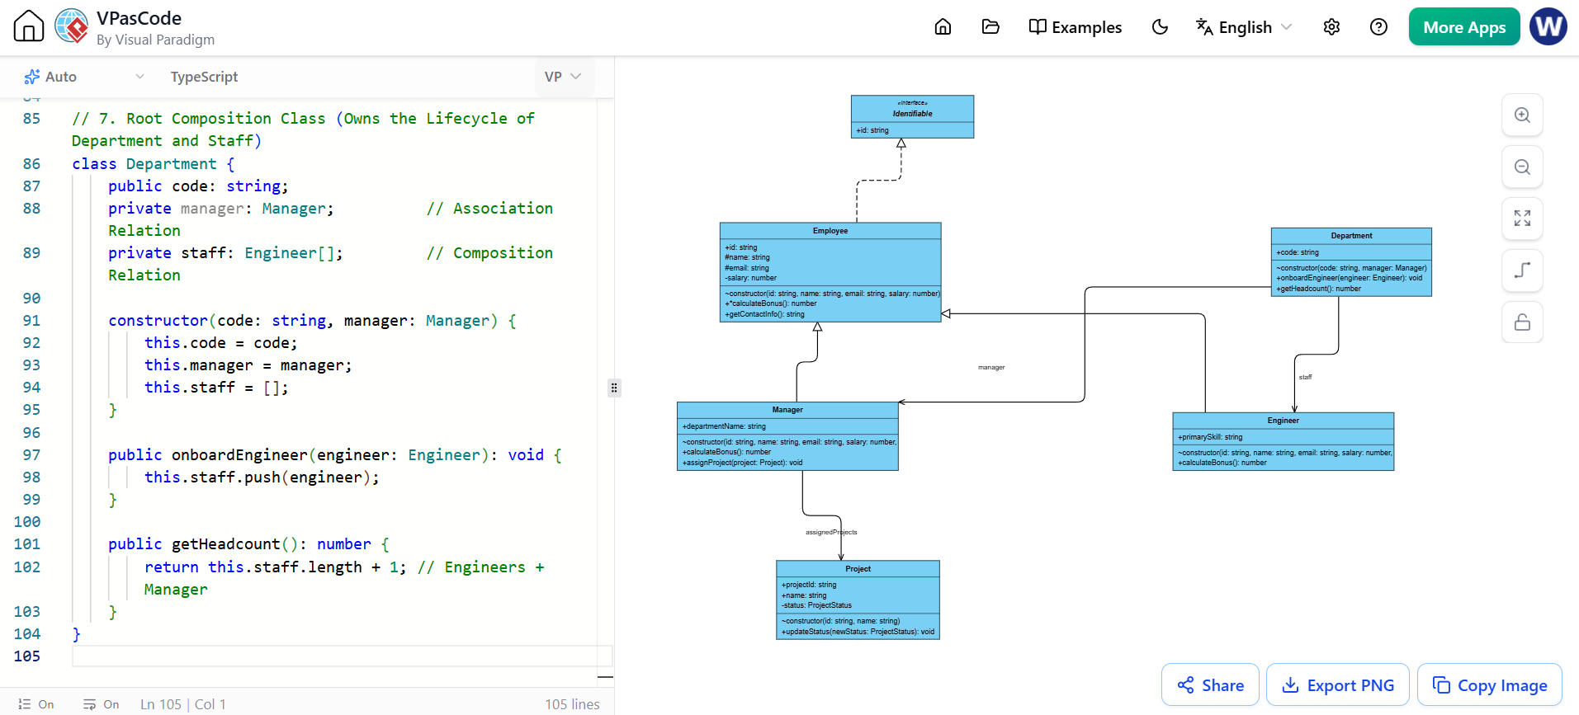
Task: Place cursor on empty line 105
Action: 342,656
